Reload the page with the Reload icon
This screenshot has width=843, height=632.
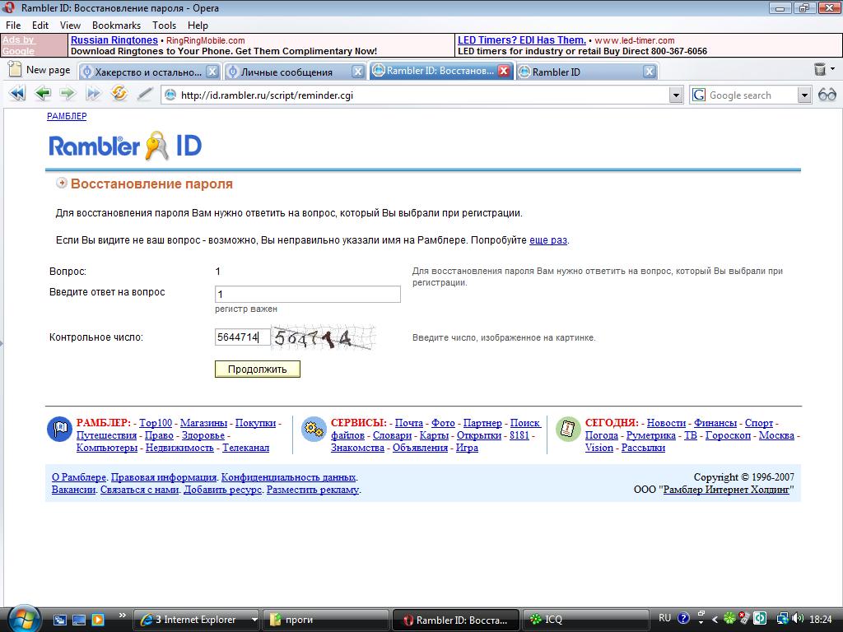[x=119, y=94]
